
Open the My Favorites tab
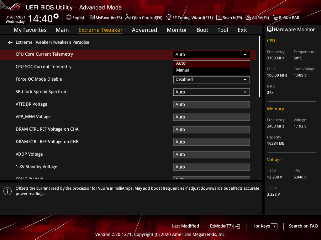[30, 30]
